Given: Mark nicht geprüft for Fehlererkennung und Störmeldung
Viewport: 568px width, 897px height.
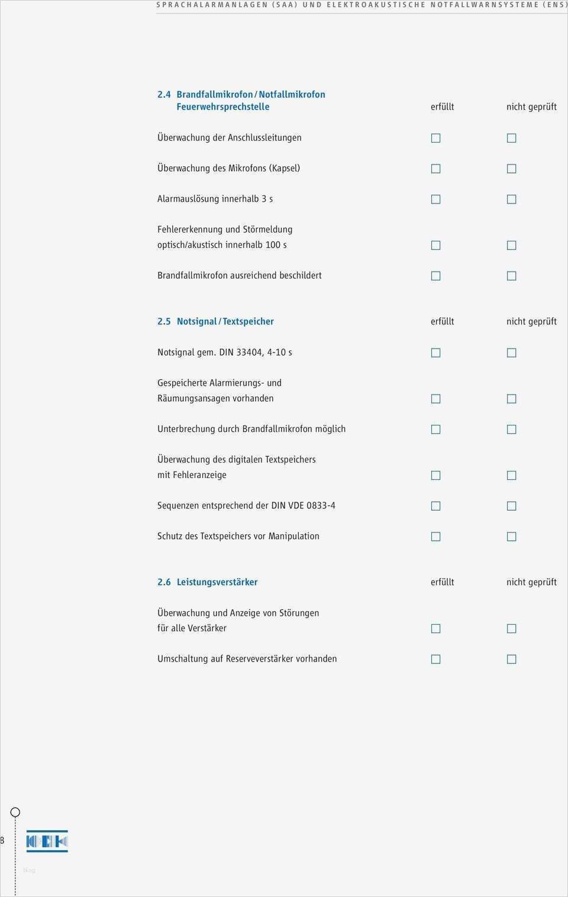Looking at the screenshot, I should (x=512, y=246).
